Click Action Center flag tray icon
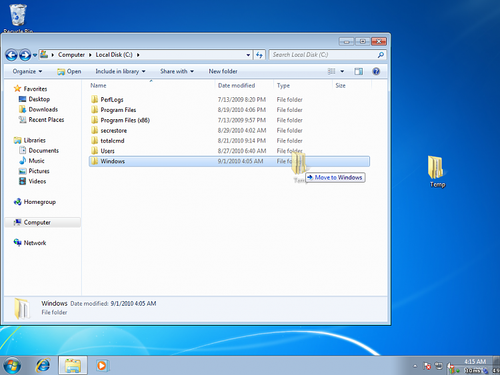This screenshot has height=375, width=500. [x=427, y=366]
